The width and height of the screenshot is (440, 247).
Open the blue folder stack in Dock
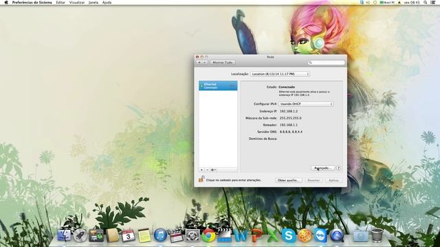[x=360, y=235]
